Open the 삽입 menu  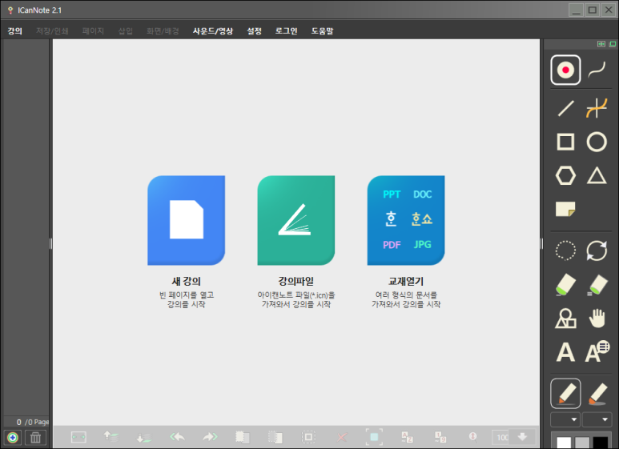(x=126, y=30)
